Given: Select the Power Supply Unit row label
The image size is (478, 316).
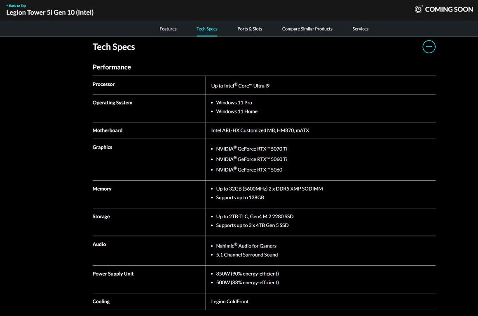Looking at the screenshot, I should click(113, 274).
